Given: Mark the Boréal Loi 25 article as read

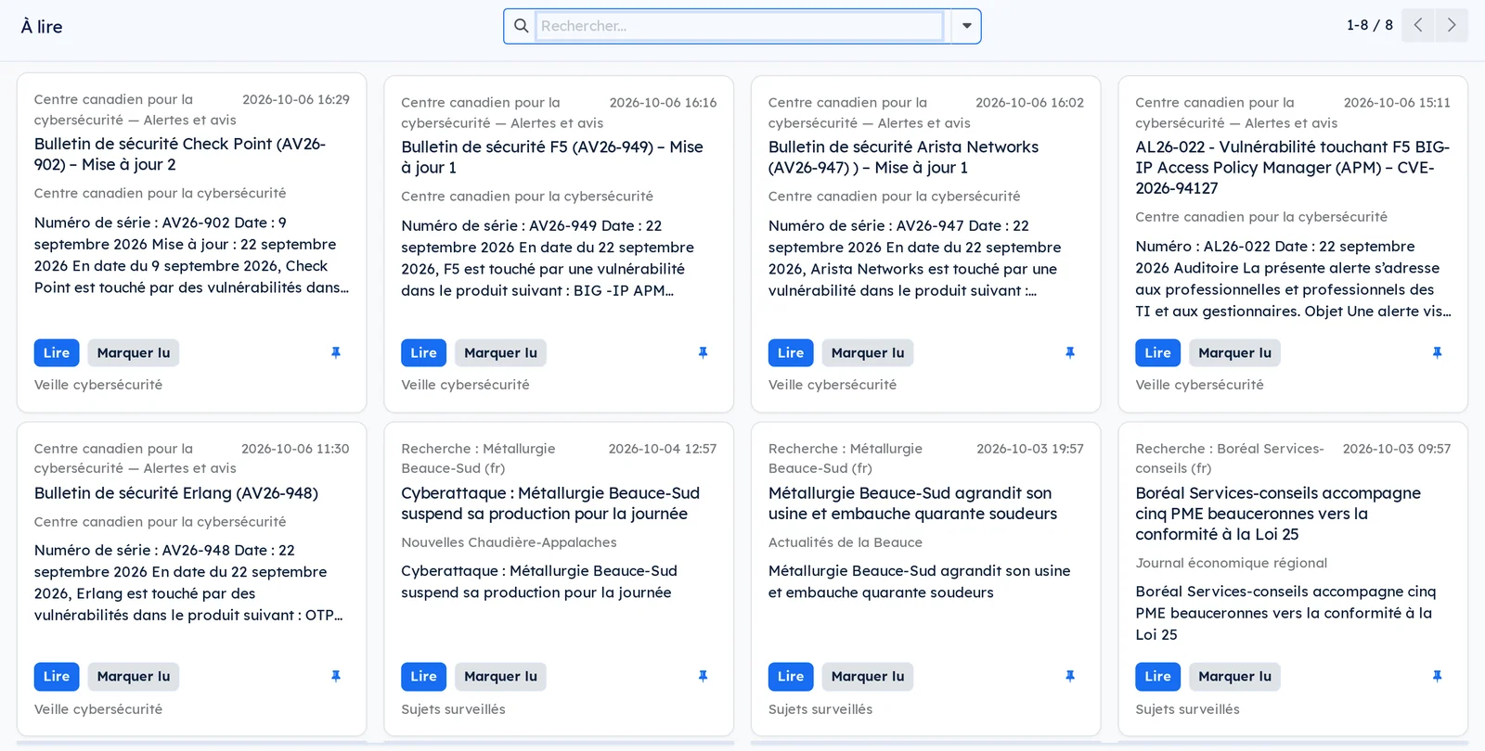Looking at the screenshot, I should point(1234,677).
